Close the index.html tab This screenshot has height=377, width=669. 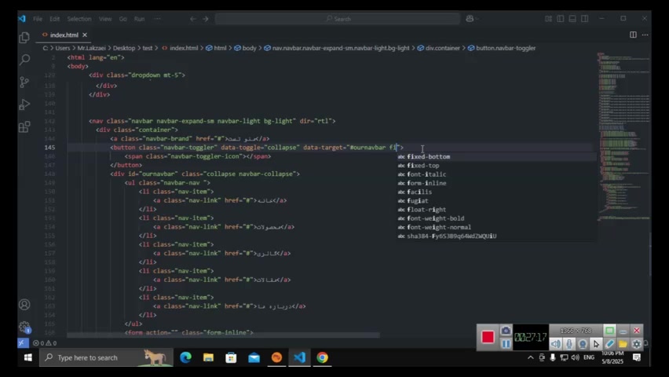point(85,35)
